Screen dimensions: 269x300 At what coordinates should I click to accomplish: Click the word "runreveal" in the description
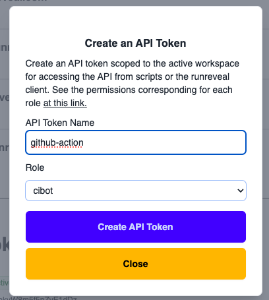(x=210, y=76)
